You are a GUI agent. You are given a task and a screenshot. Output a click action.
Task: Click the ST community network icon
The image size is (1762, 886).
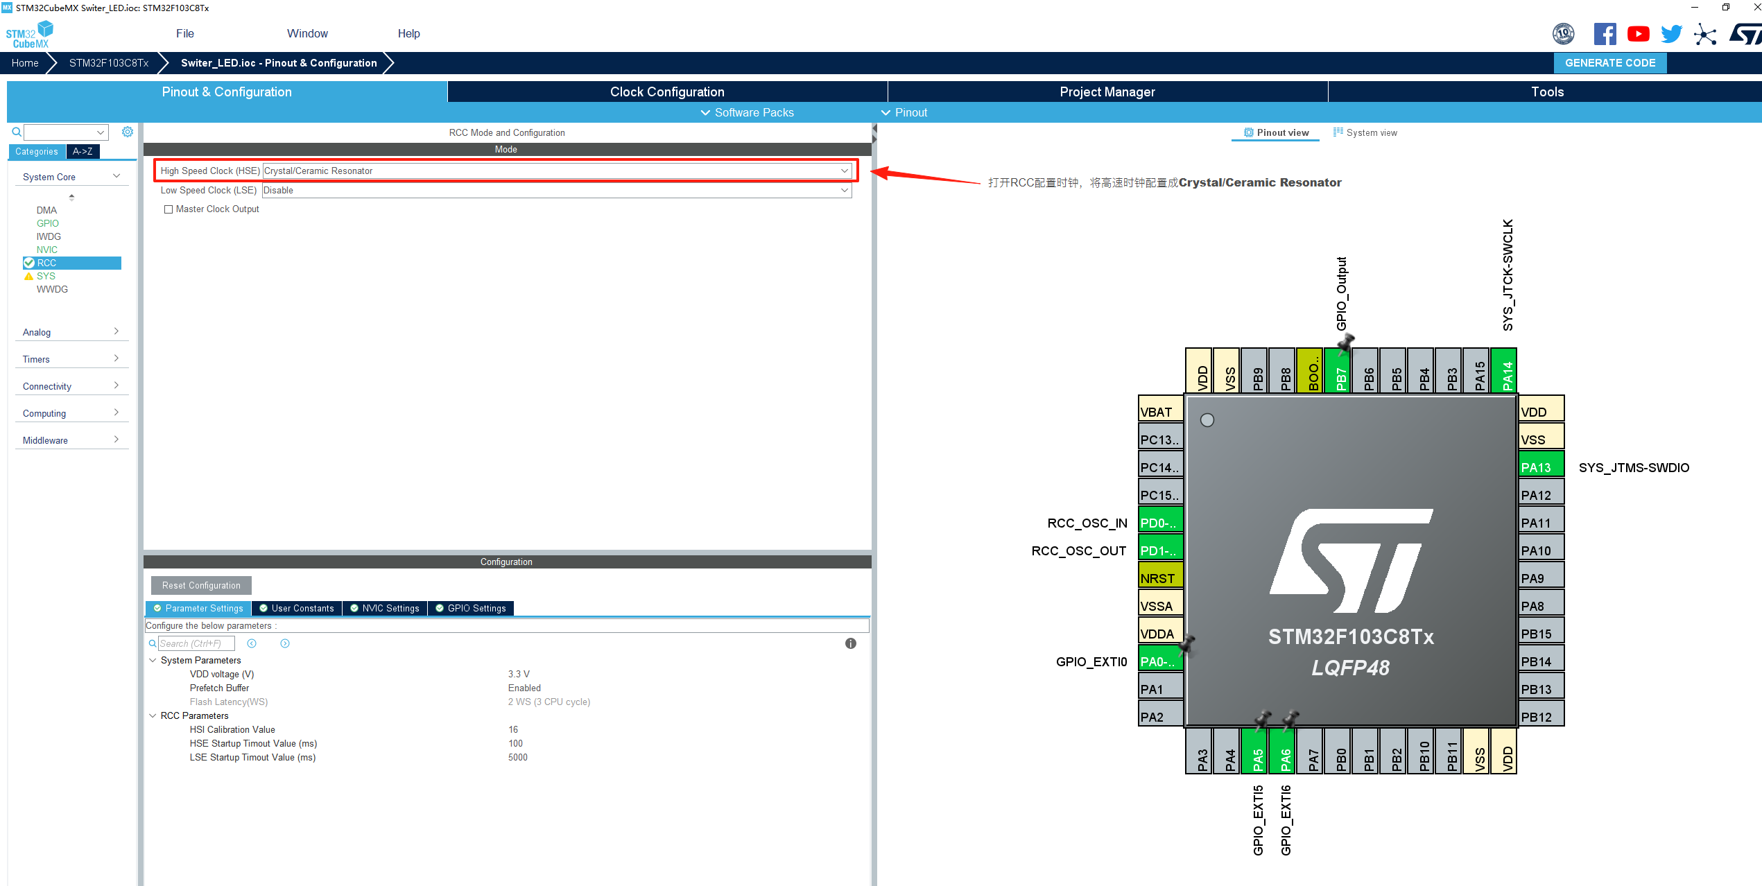(x=1704, y=34)
